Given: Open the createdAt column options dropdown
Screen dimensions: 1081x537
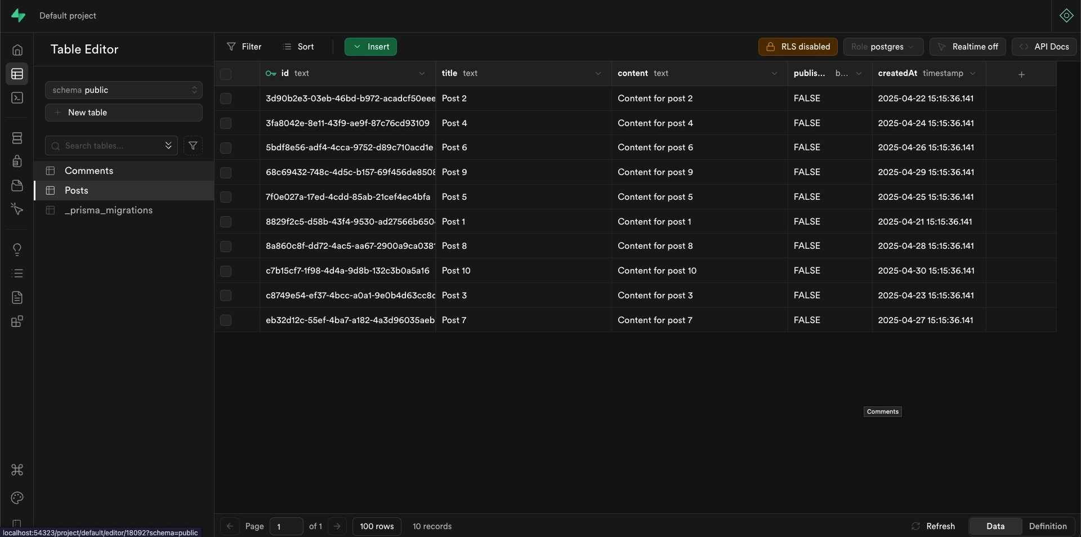Looking at the screenshot, I should coord(972,74).
